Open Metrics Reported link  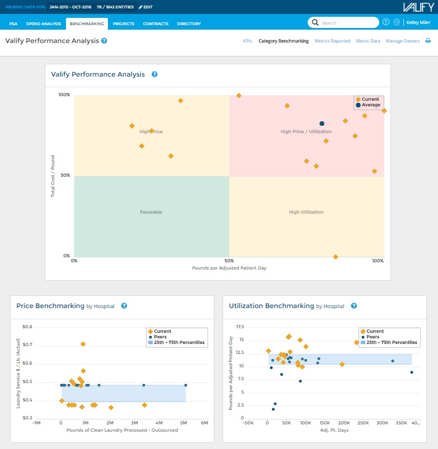pos(332,41)
